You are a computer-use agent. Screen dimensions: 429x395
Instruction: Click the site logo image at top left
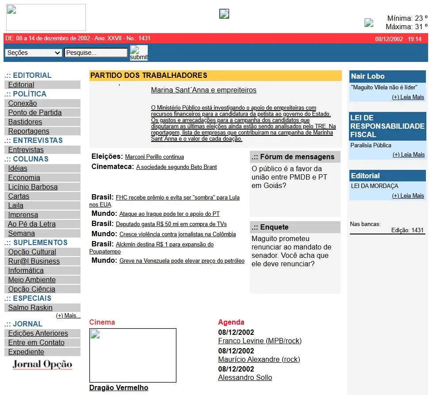point(46,17)
